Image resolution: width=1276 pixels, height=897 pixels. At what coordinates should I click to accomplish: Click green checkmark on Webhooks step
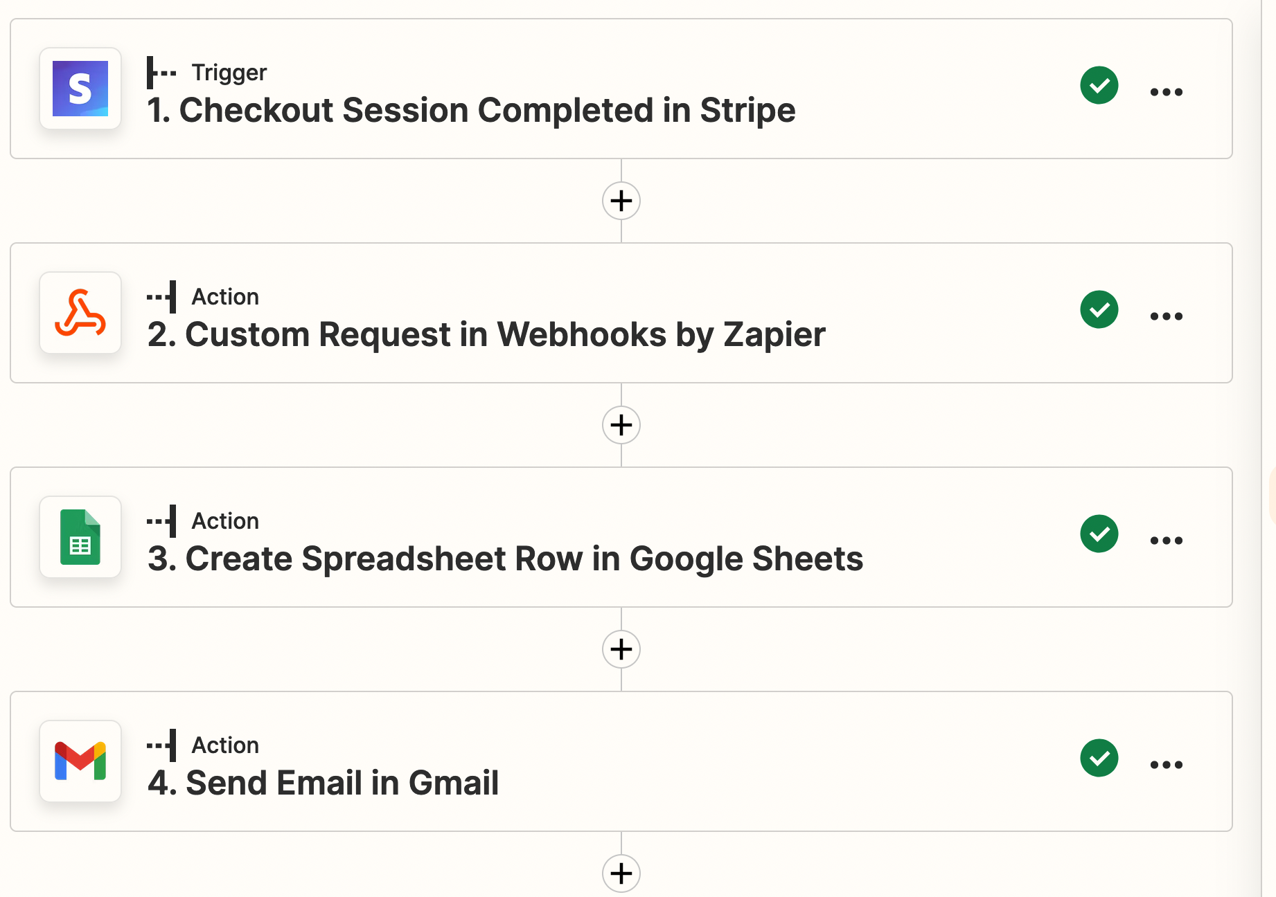[x=1099, y=309]
